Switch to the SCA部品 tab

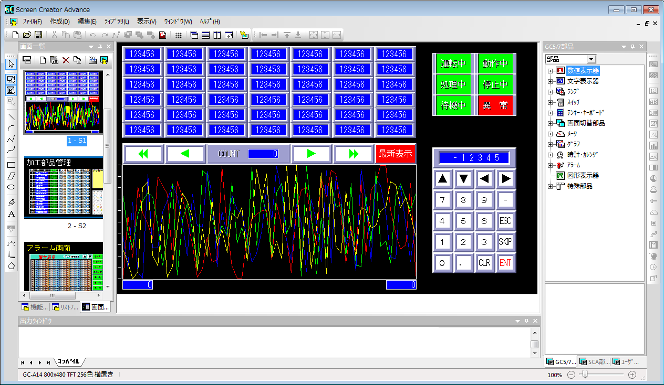point(594,361)
